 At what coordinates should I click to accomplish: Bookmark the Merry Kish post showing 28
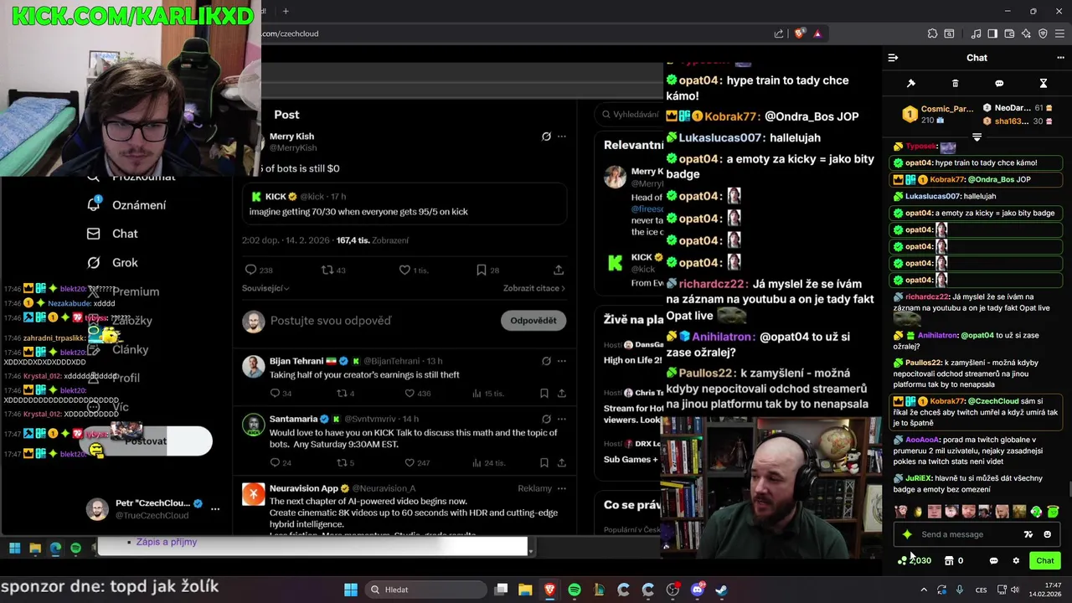(487, 270)
